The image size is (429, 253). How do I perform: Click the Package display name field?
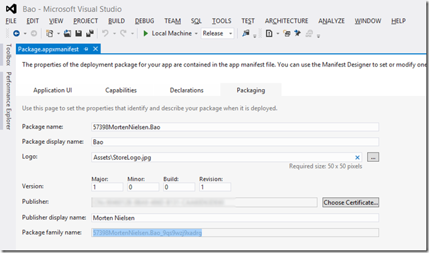(235, 142)
